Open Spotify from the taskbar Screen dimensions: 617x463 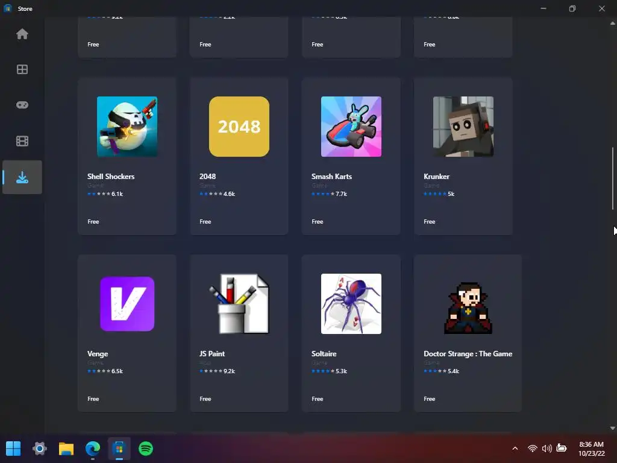146,449
